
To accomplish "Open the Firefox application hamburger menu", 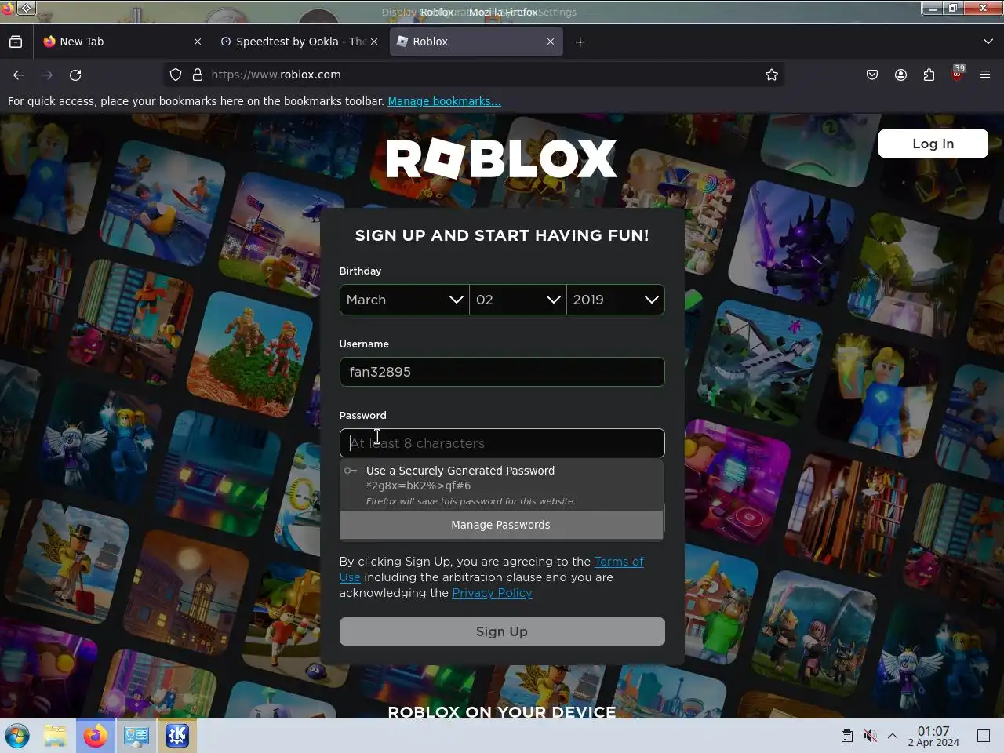I will tap(985, 75).
